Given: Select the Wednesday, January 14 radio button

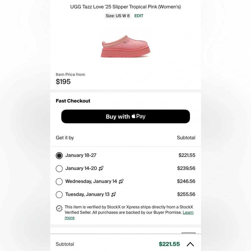Looking at the screenshot, I should coord(59,181).
